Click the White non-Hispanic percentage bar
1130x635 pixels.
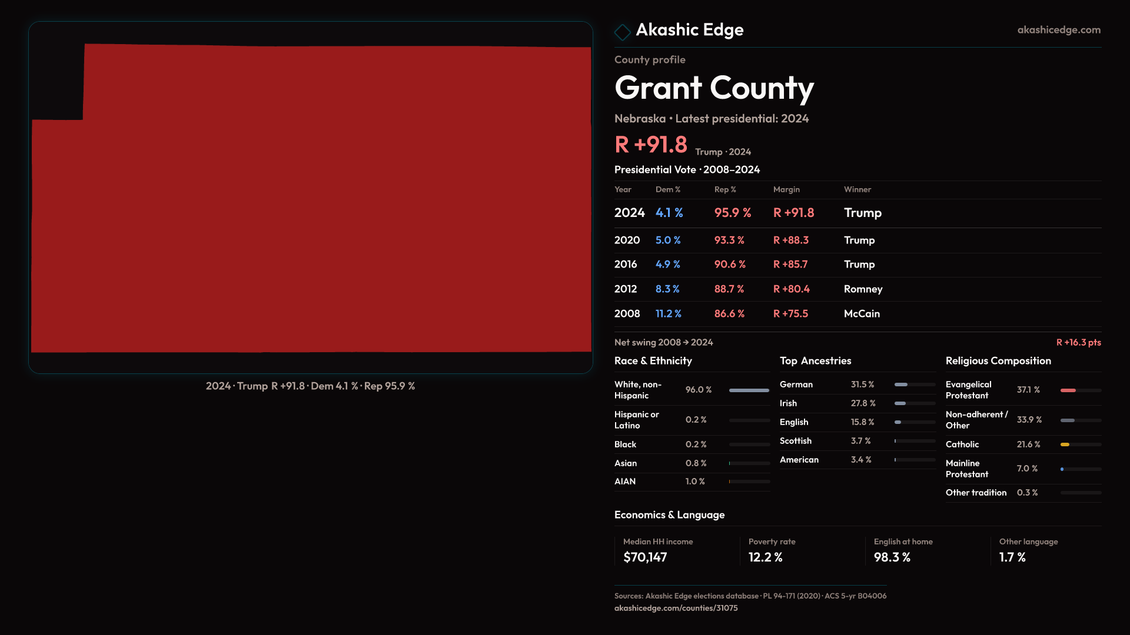click(749, 390)
